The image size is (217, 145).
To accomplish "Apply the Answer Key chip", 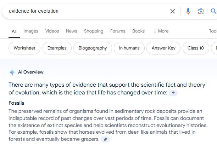I will coord(163,48).
